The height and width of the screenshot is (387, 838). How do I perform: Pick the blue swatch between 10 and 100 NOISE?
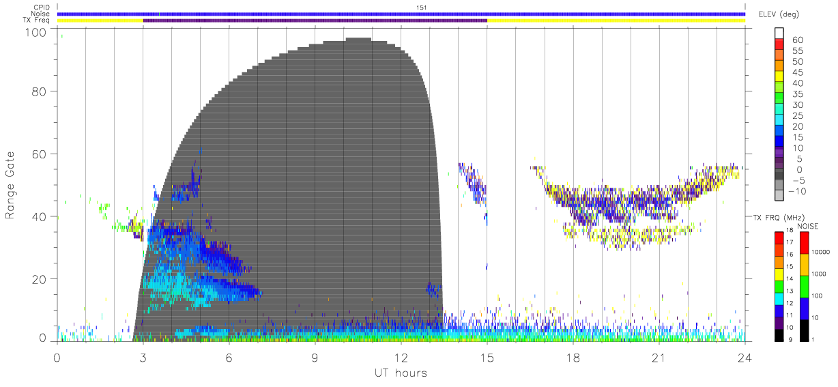pyautogui.click(x=805, y=309)
